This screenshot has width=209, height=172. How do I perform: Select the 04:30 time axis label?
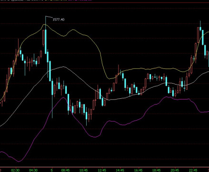[33, 171]
